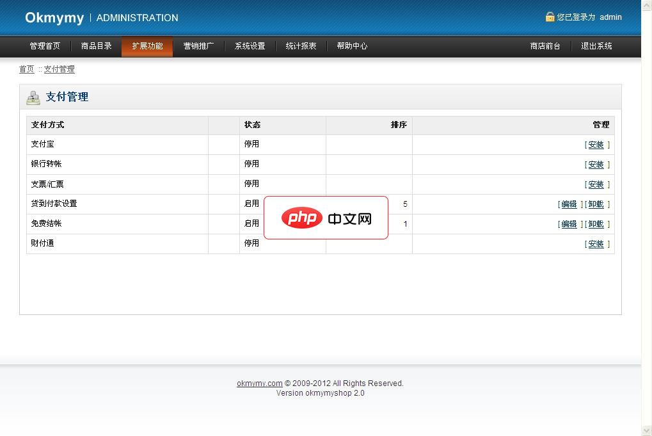Open the 统计报表 menu

pos(301,46)
